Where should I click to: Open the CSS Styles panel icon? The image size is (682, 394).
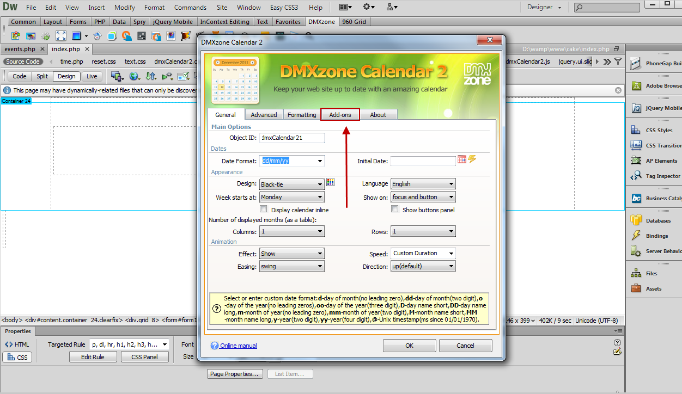point(636,131)
